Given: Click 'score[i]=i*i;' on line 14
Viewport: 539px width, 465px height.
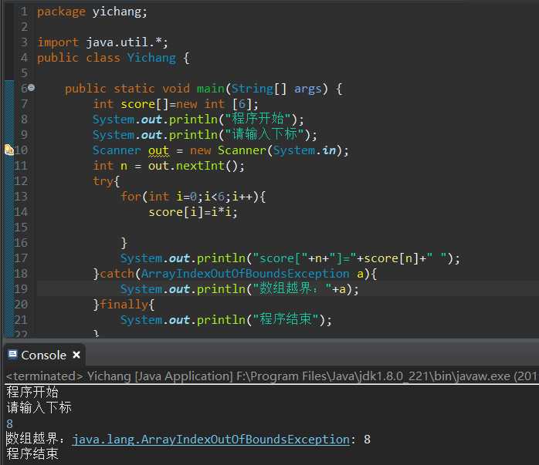Looking at the screenshot, I should click(x=193, y=212).
